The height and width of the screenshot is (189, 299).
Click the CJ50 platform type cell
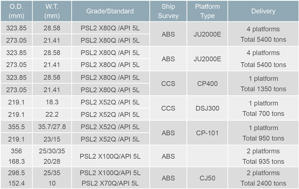coord(207,178)
